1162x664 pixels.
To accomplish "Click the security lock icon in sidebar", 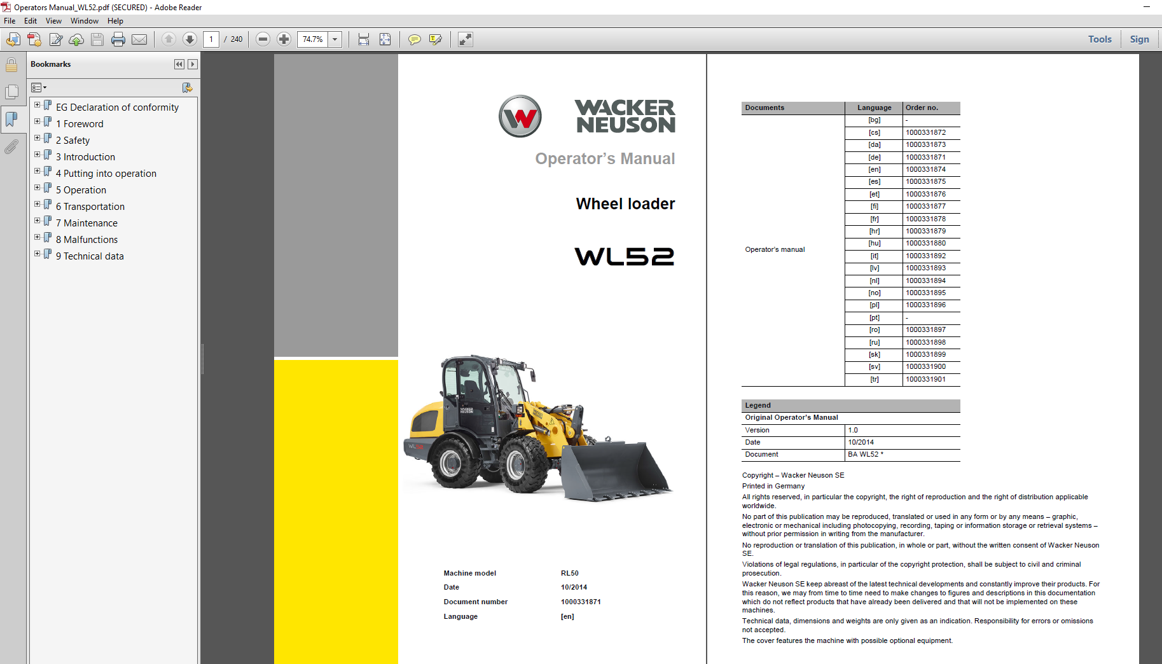I will pyautogui.click(x=11, y=65).
